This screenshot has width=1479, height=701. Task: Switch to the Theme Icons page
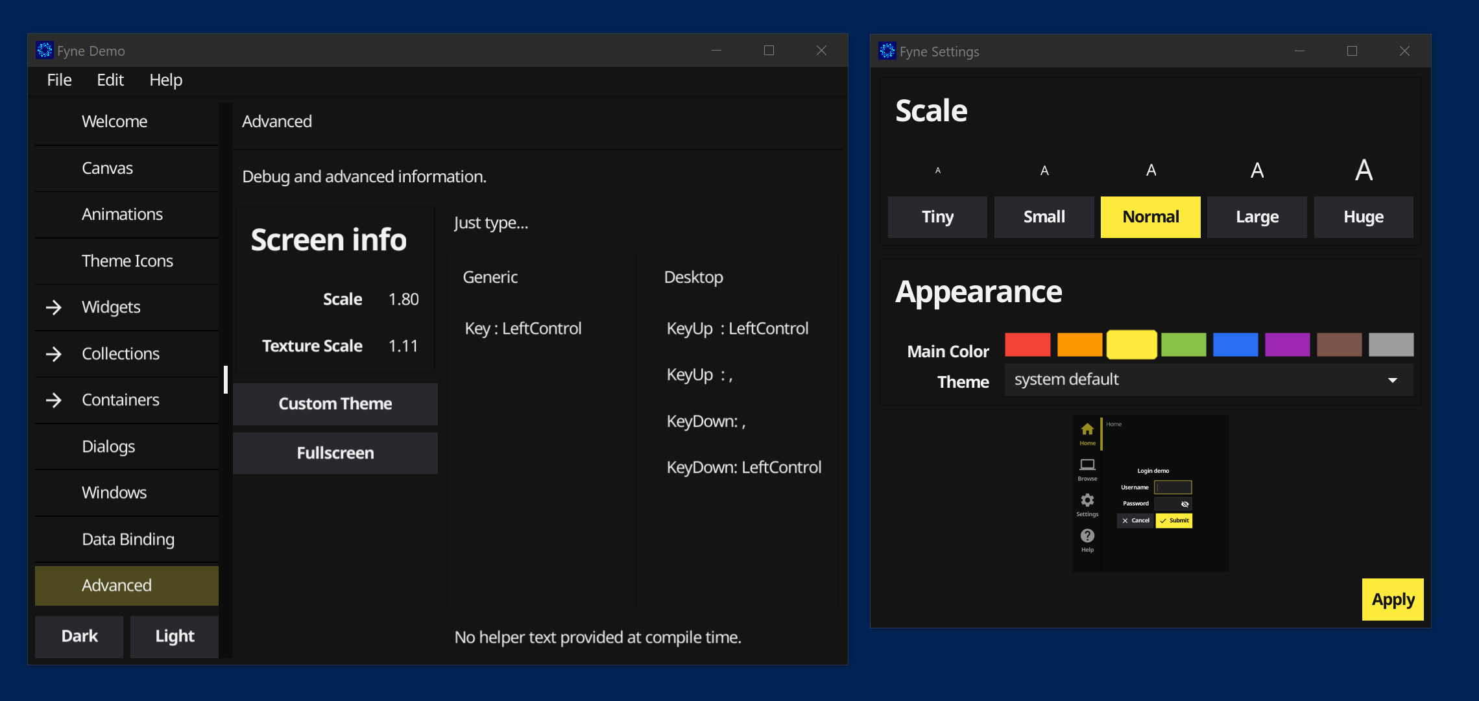pos(127,261)
